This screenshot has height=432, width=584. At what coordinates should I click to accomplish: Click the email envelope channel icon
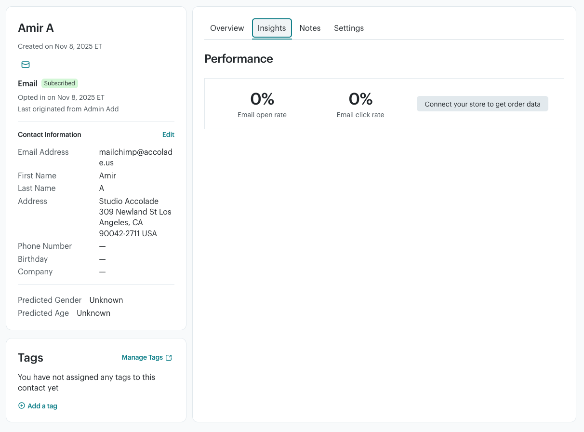(x=26, y=65)
